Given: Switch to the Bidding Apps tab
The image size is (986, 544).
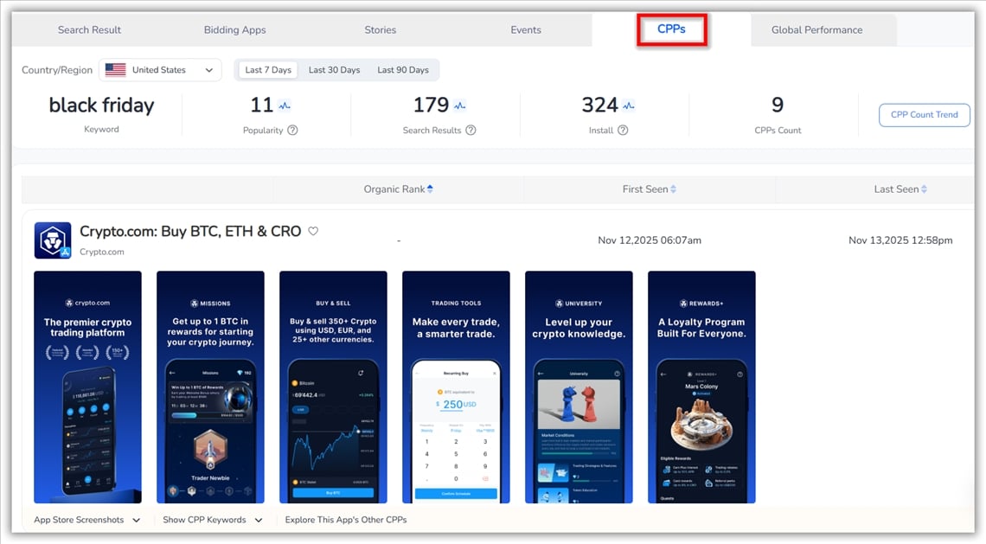Looking at the screenshot, I should click(x=234, y=29).
